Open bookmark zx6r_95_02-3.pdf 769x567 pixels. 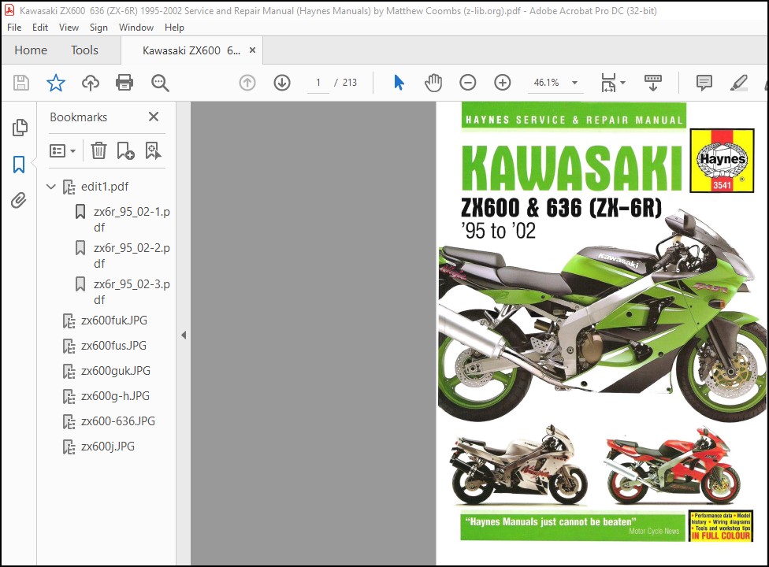[x=132, y=292]
